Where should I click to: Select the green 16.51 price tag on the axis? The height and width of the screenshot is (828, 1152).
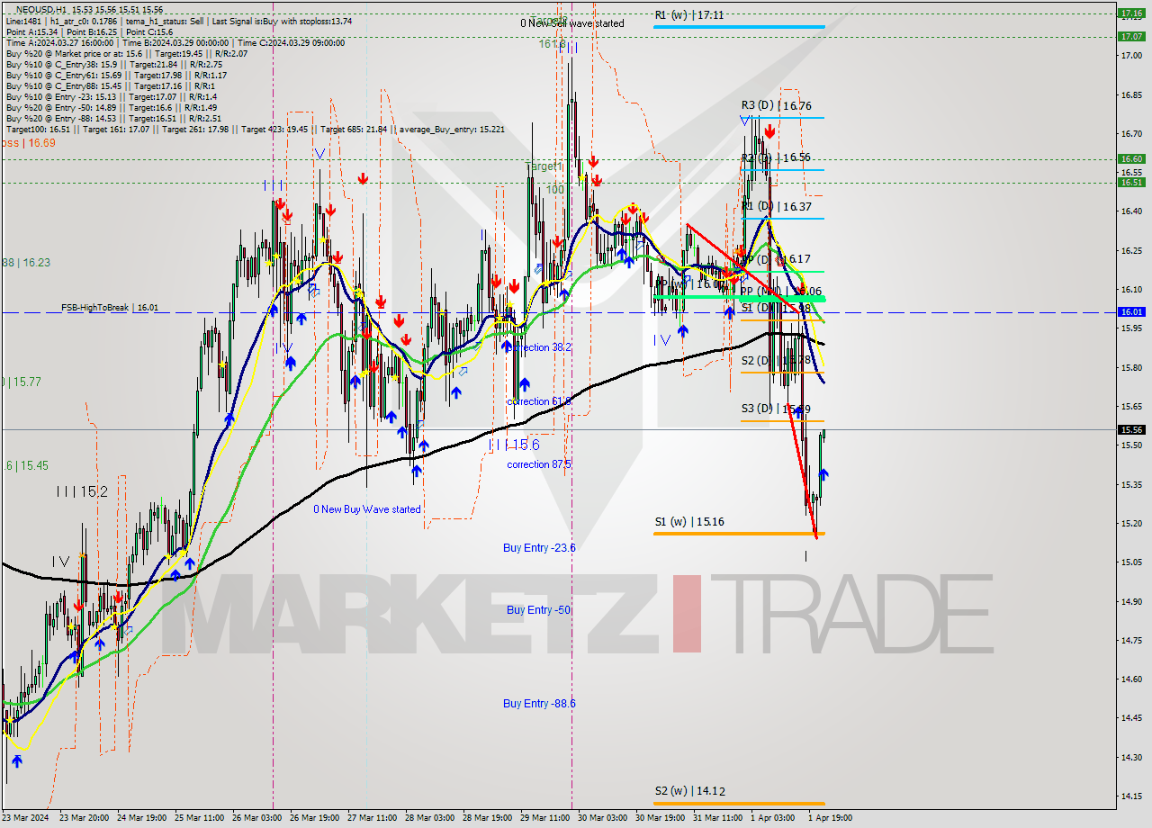click(x=1131, y=182)
